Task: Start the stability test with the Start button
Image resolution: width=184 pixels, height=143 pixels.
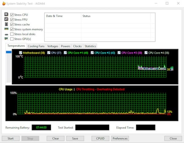Action: [x=10, y=138]
